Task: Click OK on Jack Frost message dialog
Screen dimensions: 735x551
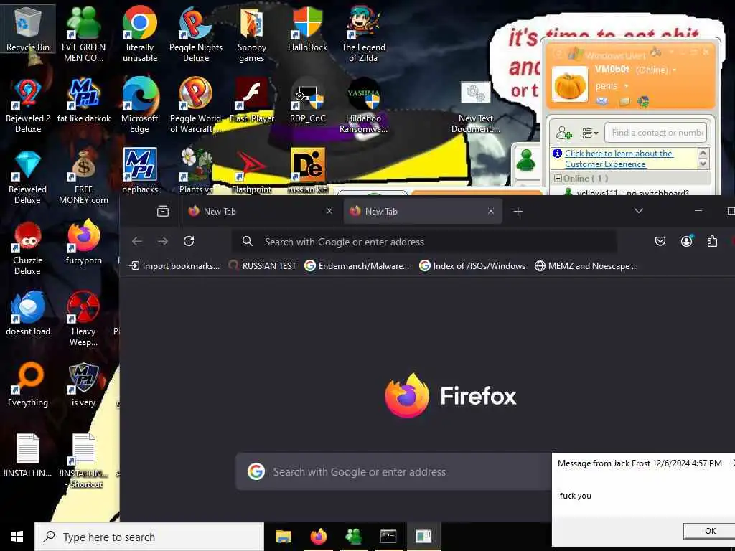Action: tap(710, 531)
